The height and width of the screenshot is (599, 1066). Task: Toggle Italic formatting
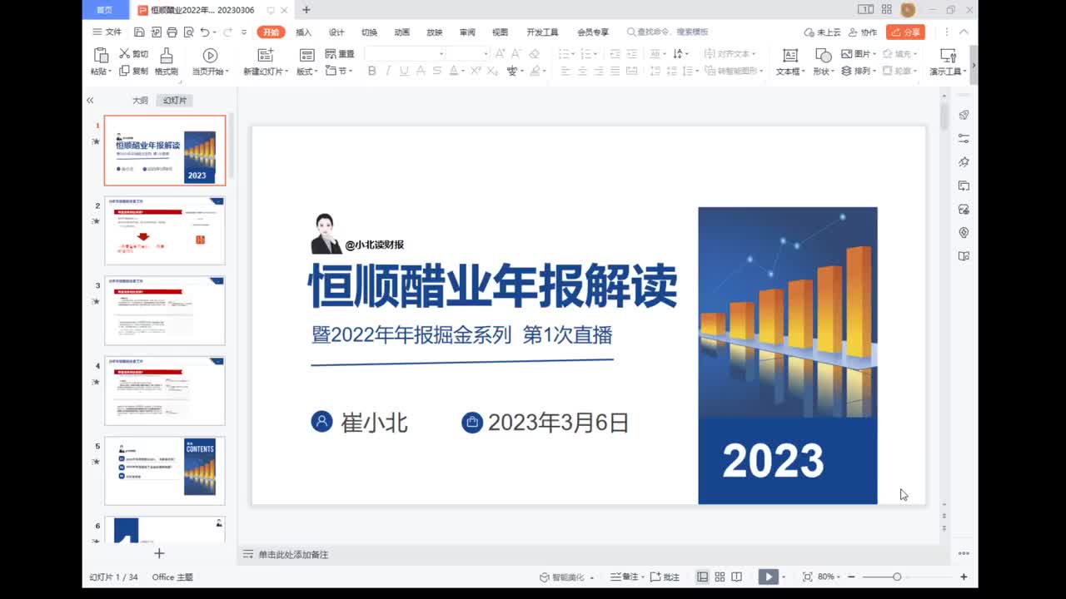(x=388, y=71)
